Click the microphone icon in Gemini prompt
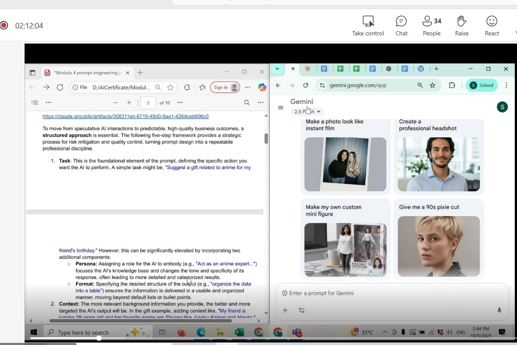 (499, 310)
